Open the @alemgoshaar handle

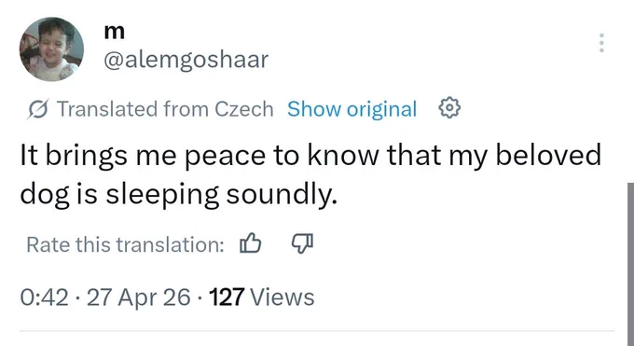(186, 60)
